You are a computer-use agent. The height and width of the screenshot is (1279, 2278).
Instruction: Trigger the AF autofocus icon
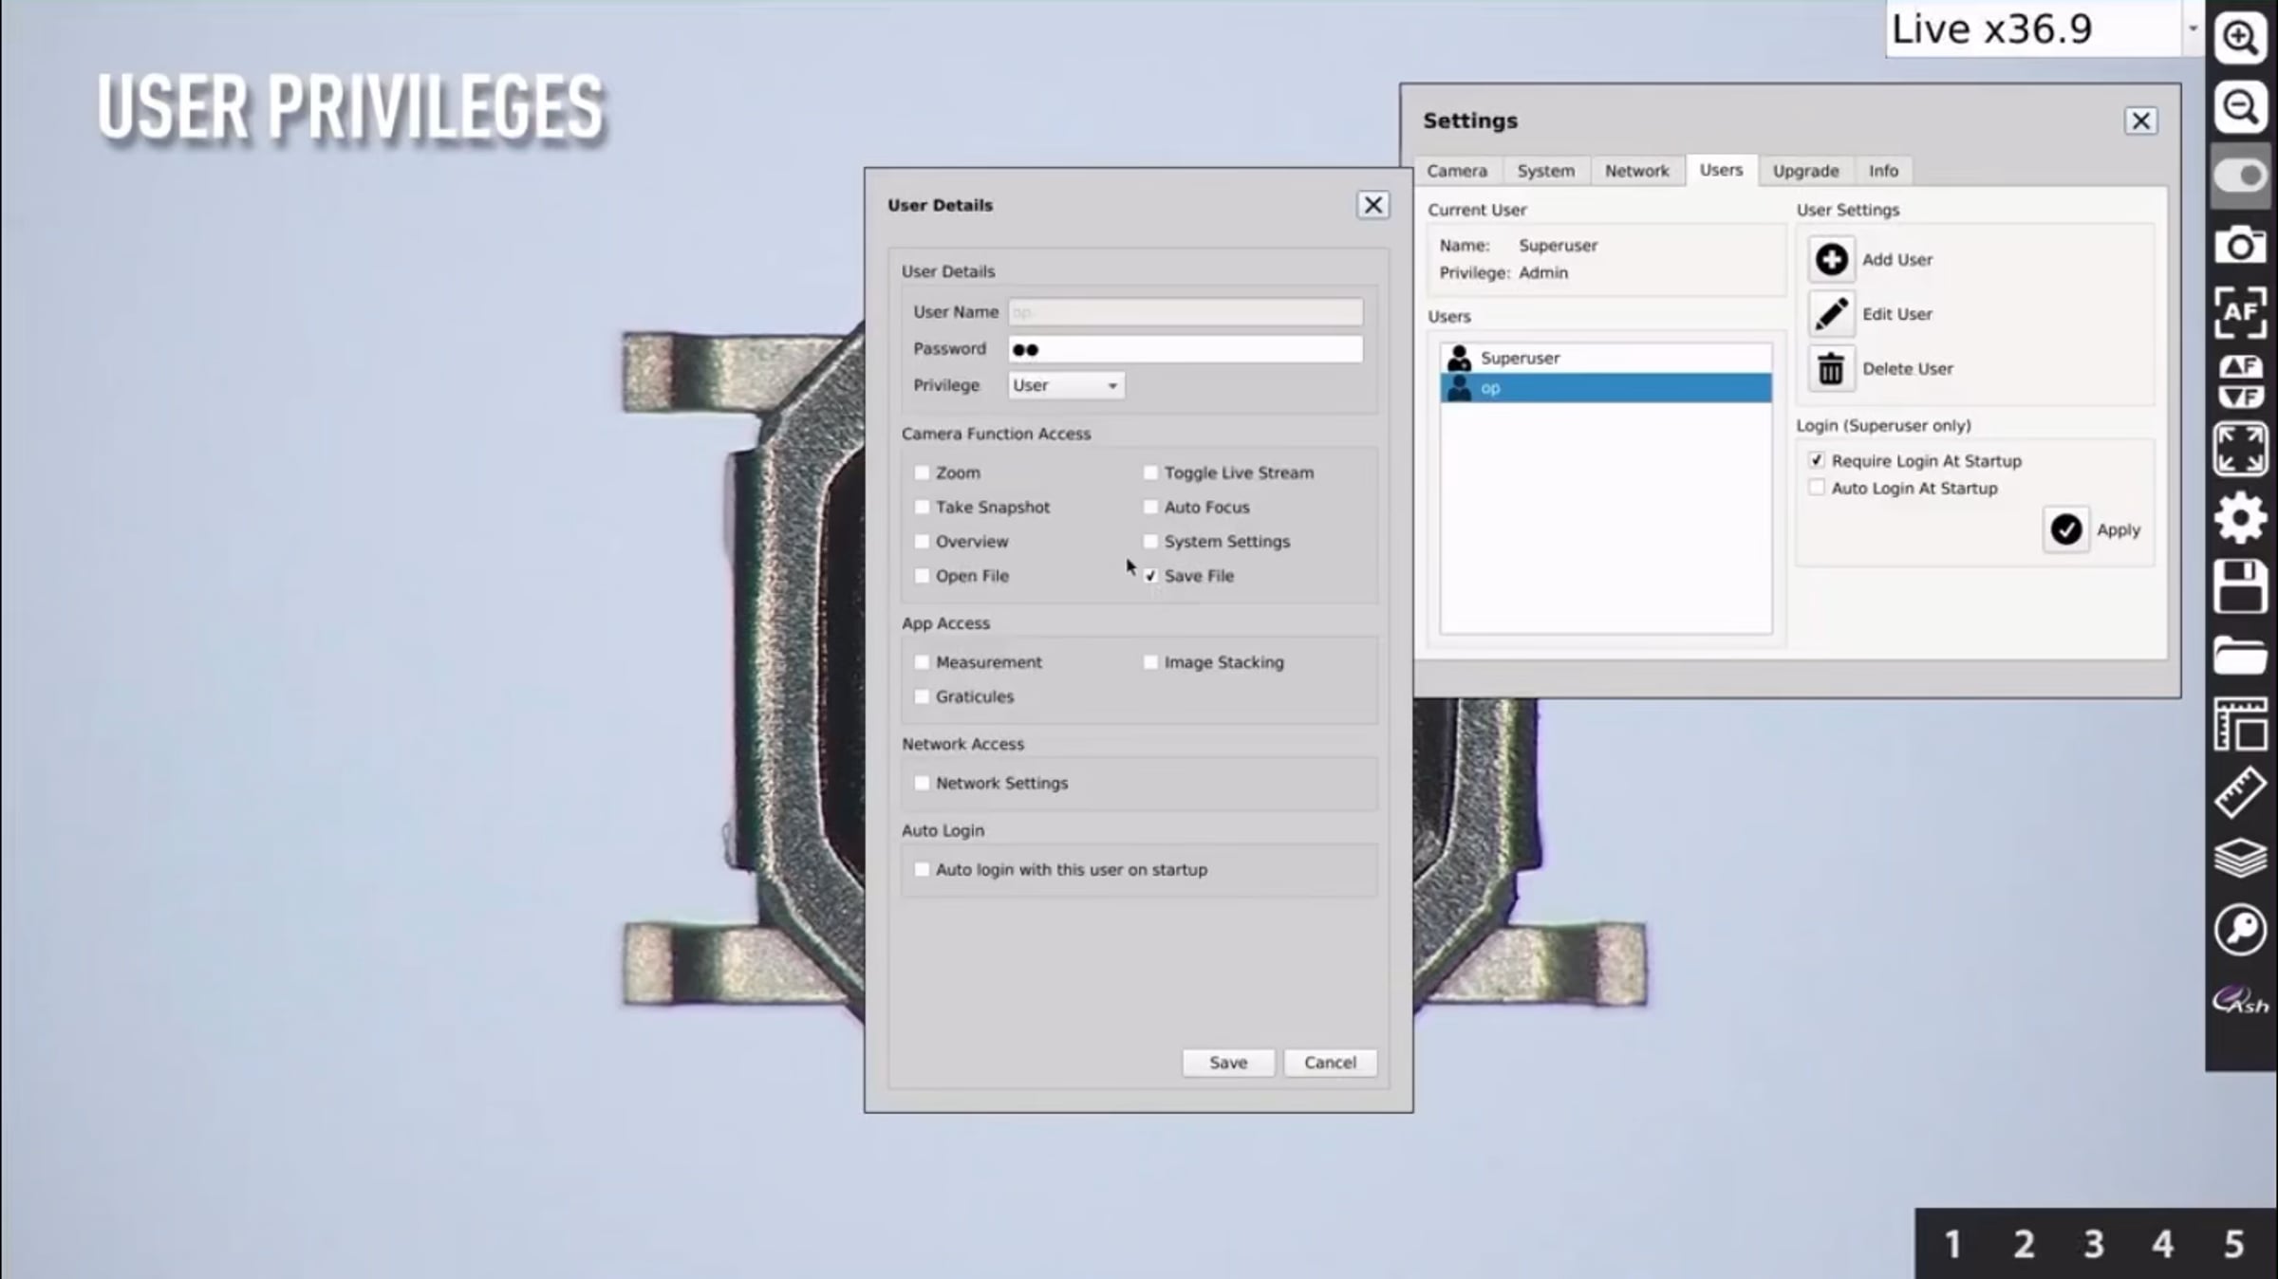(2240, 312)
